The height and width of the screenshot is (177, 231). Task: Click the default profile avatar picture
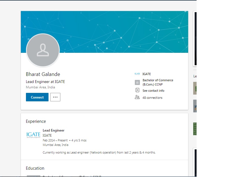43,50
